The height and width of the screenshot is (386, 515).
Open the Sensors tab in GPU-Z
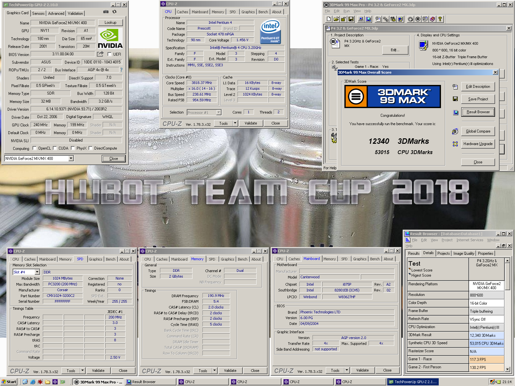click(x=38, y=14)
